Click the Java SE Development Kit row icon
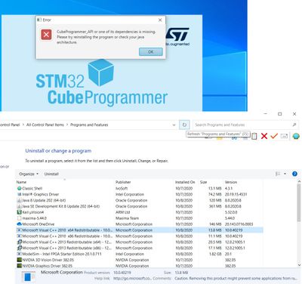Screen dimensions: 302x284 pyautogui.click(x=20, y=206)
